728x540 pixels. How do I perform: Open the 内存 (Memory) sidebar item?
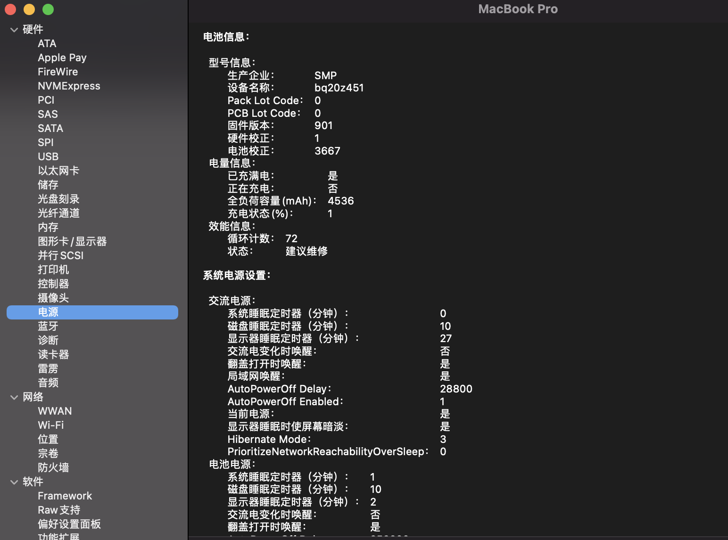tap(48, 227)
